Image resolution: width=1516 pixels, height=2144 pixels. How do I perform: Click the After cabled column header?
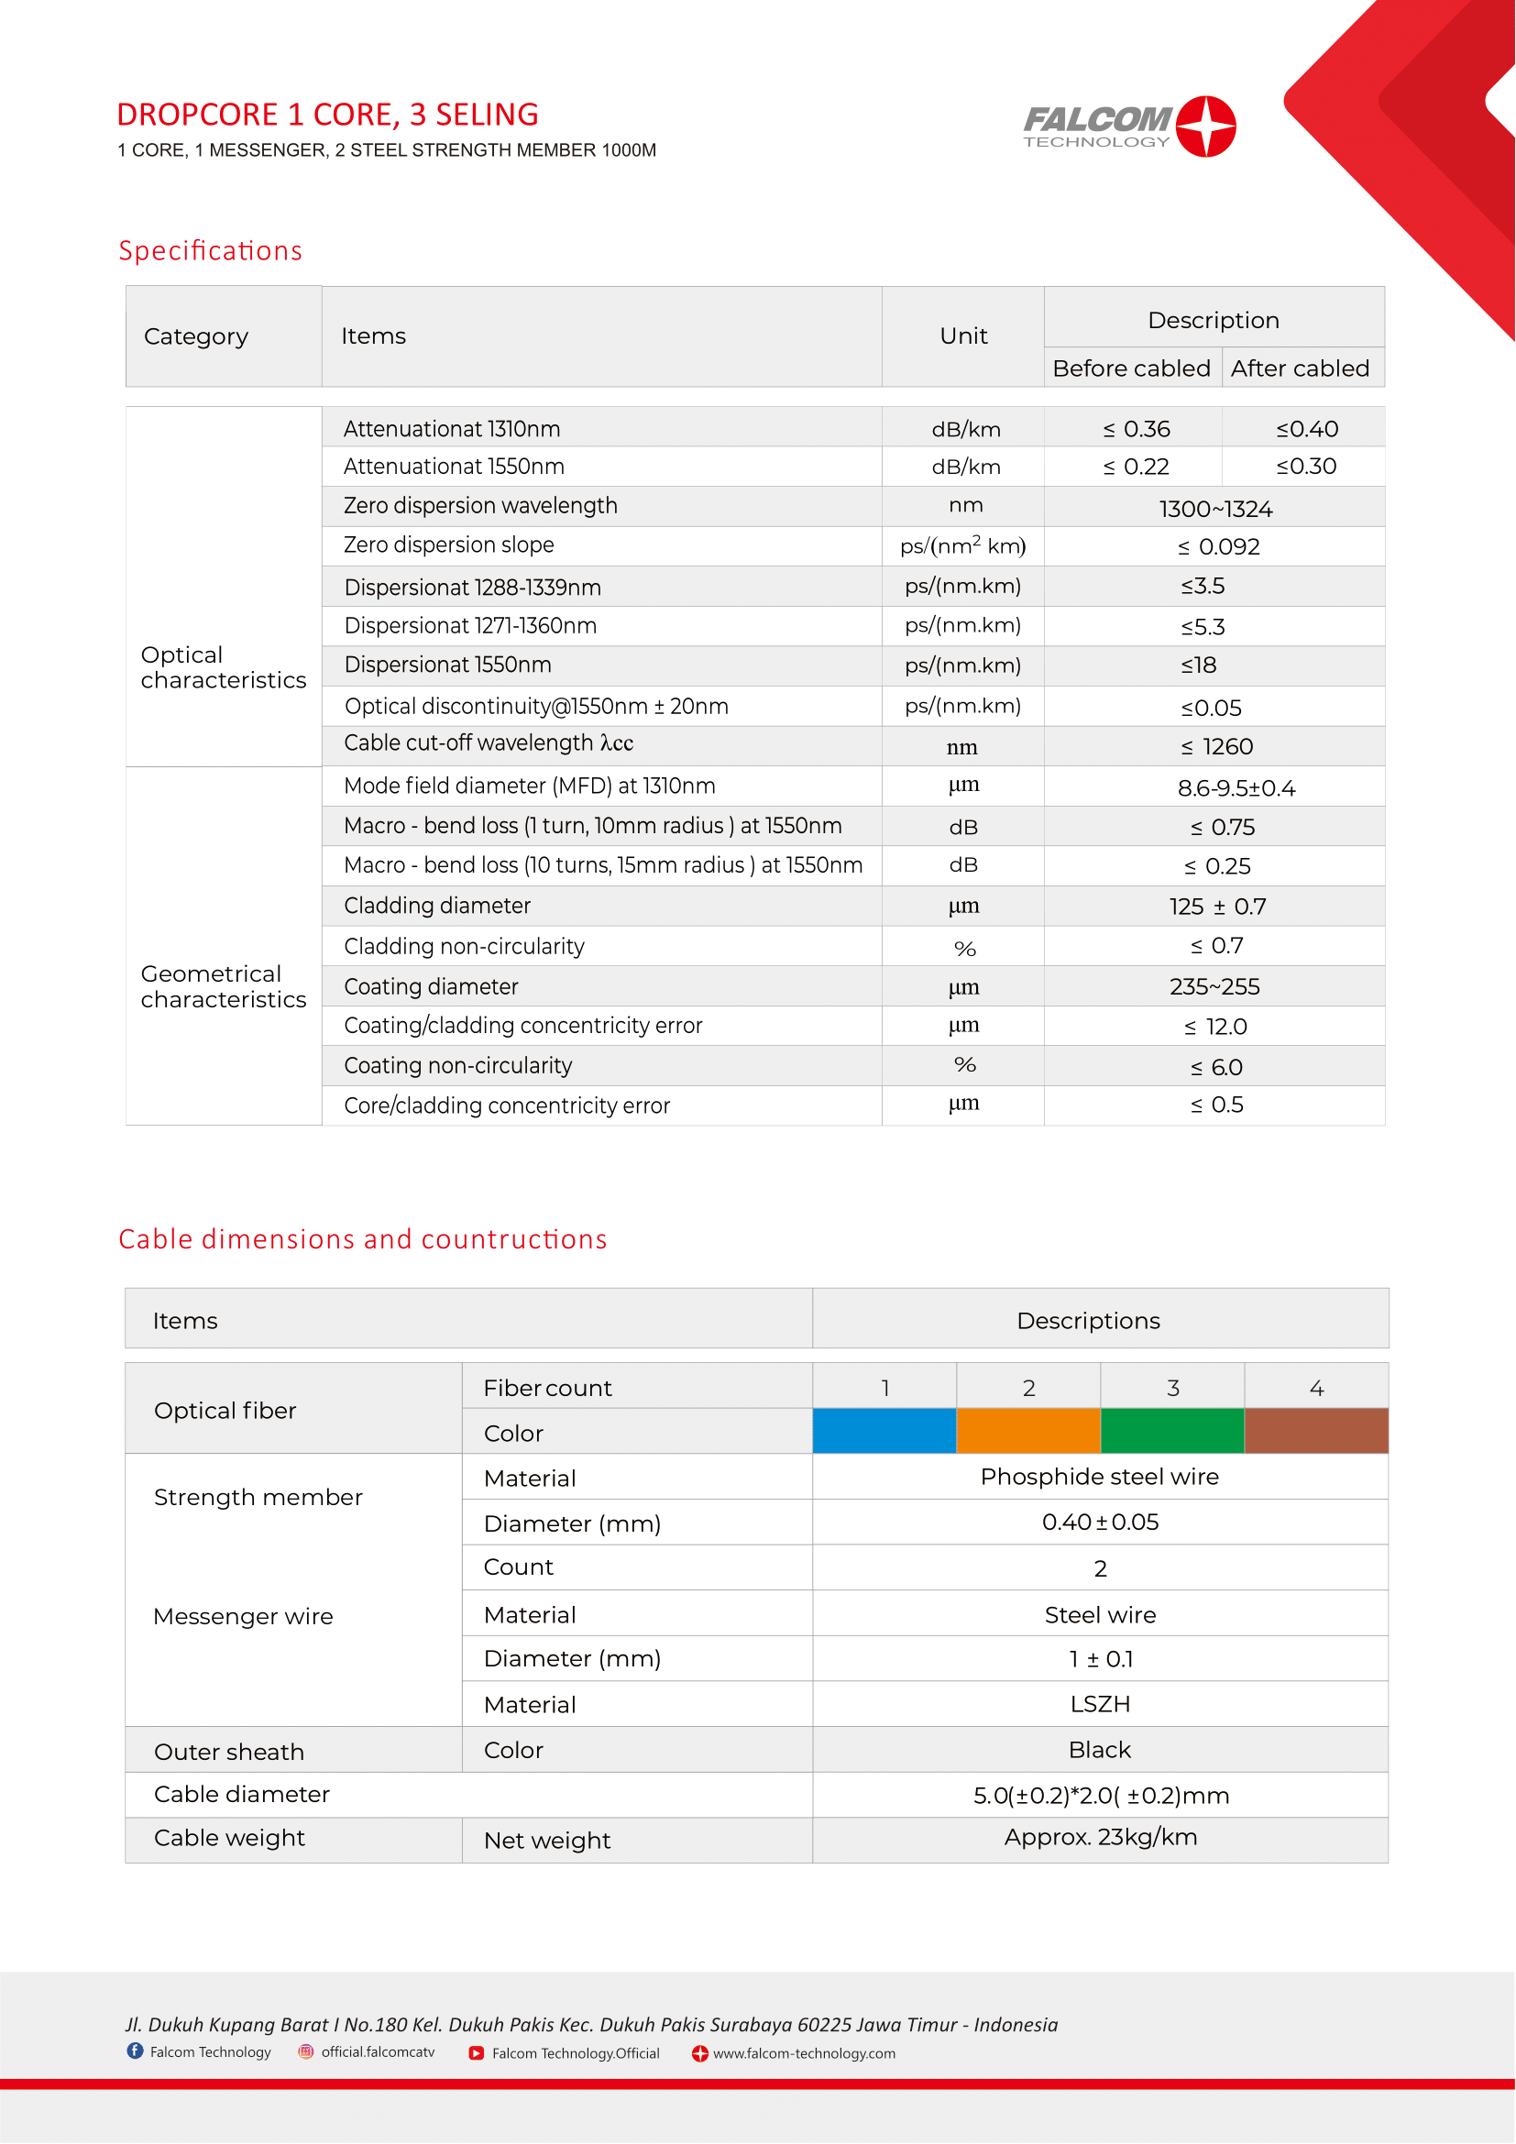1300,368
